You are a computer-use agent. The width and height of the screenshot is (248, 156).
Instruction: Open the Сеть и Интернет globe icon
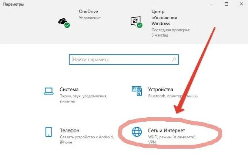click(137, 132)
